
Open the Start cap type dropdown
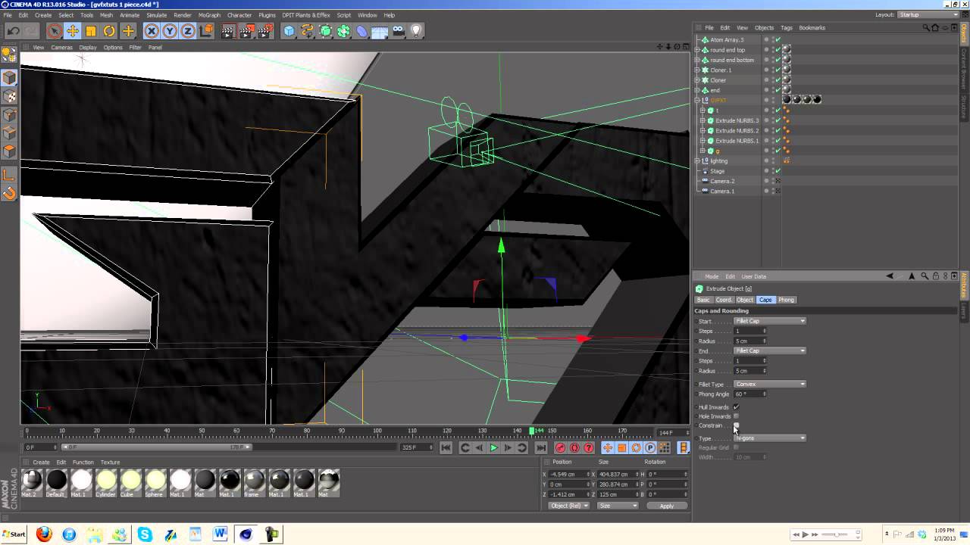[x=770, y=321]
